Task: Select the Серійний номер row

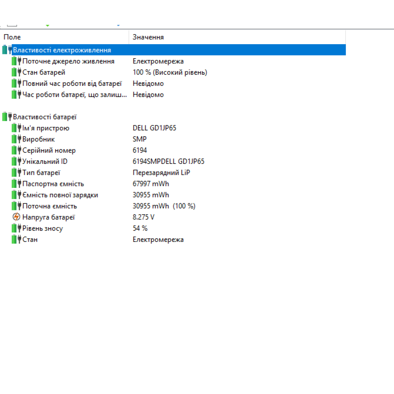Action: click(x=49, y=151)
